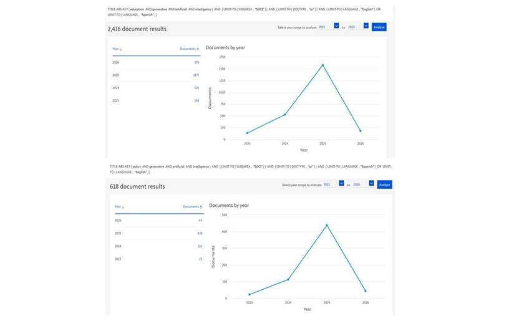Sort lower table by Year arrow icon
Screen dimensions: 509x321
click(123, 207)
